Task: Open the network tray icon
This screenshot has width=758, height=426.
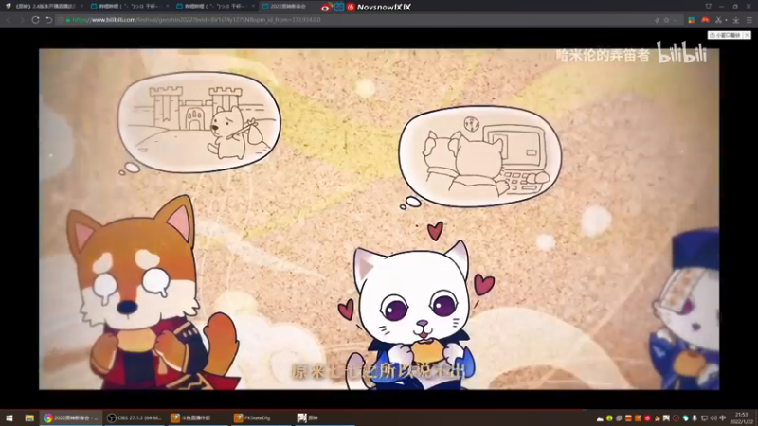Action: point(704,418)
